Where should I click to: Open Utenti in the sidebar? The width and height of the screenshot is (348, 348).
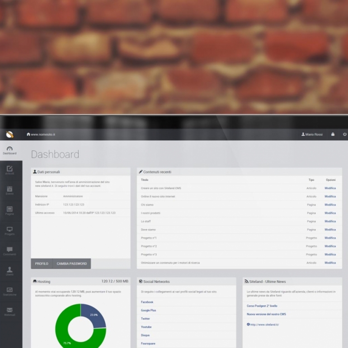(x=9, y=271)
